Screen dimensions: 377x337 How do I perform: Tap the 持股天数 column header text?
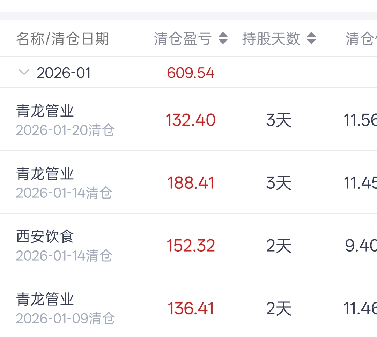coord(271,38)
